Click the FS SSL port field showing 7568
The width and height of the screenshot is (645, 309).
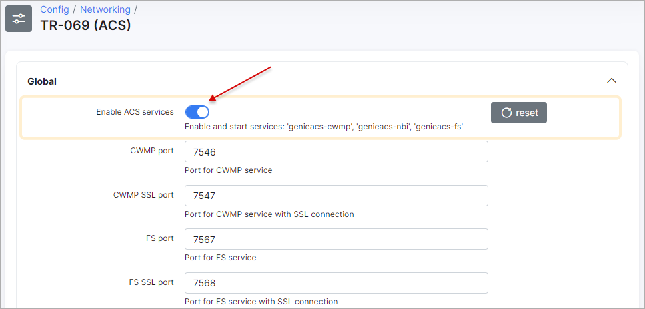336,283
